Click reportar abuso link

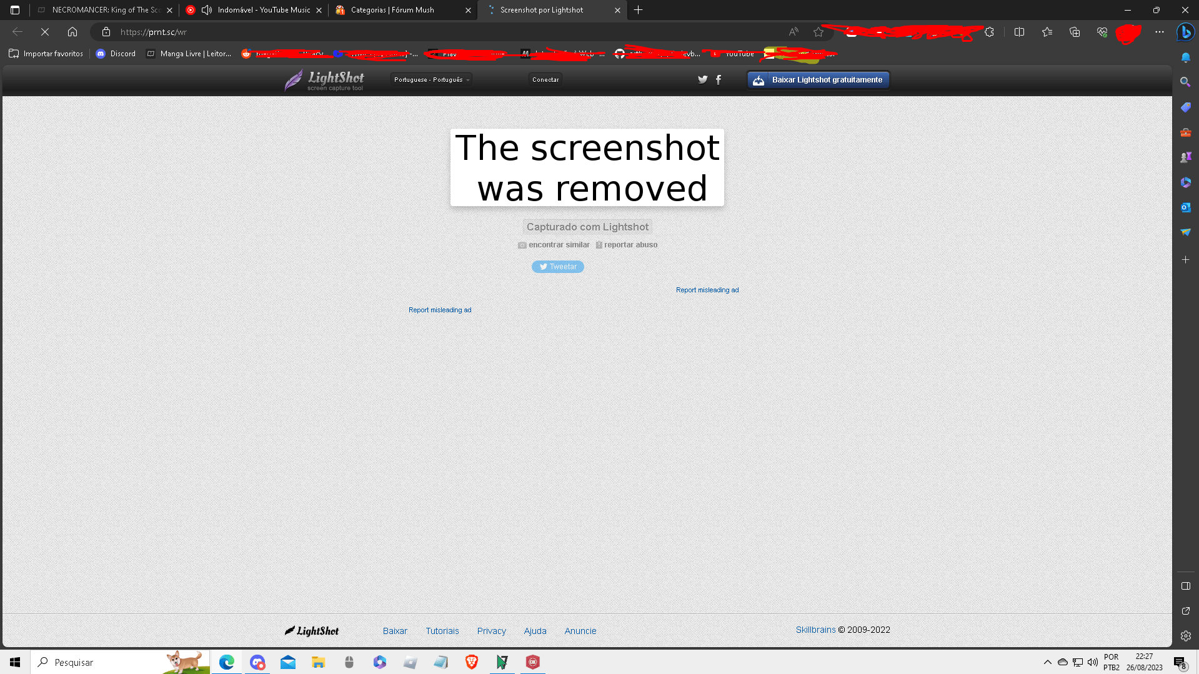(x=627, y=245)
